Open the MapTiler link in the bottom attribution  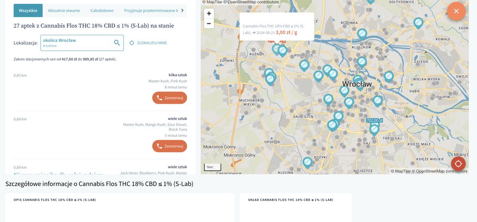[400, 171]
